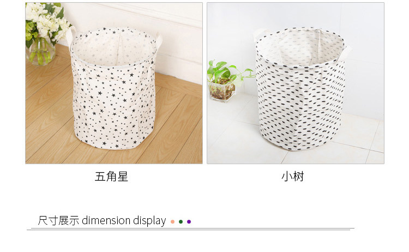409x252 pixels.
Task: Click the purple dot beside dimension display
Action: 189,222
